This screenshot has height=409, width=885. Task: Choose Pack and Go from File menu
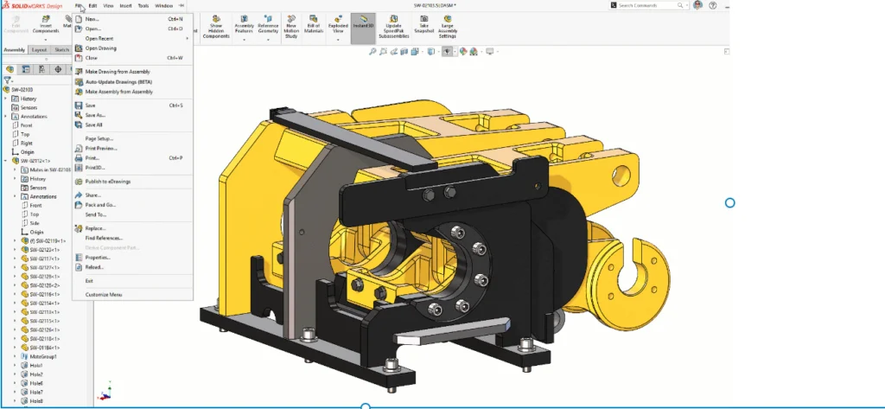(x=100, y=205)
